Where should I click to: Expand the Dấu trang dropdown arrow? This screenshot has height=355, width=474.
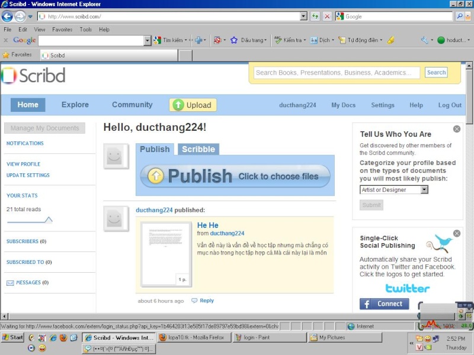(x=265, y=40)
